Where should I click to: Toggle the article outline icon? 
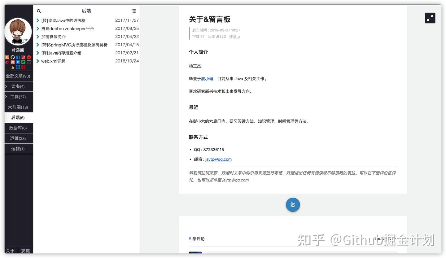[x=133, y=11]
